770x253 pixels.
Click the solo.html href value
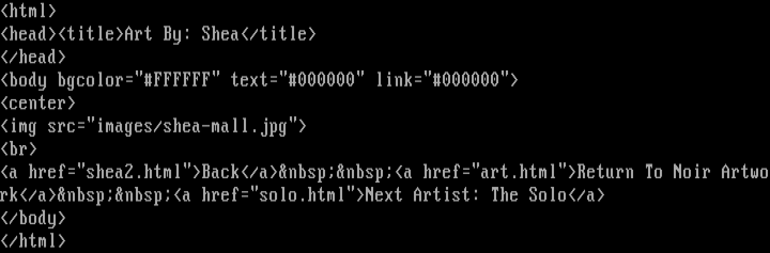pyautogui.click(x=303, y=194)
